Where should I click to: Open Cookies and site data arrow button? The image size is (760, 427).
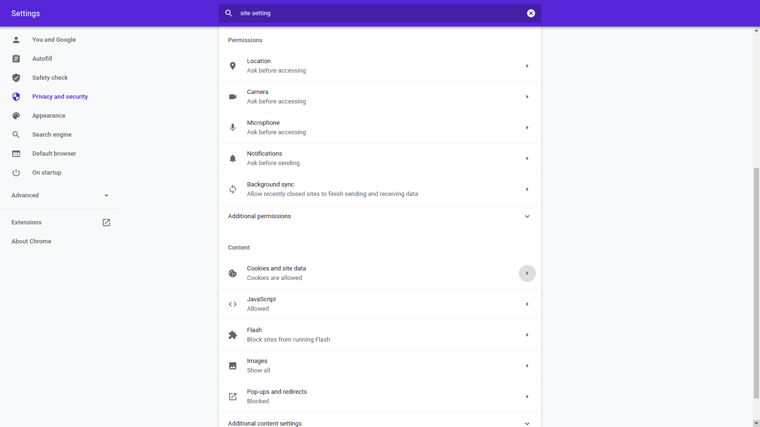point(527,273)
